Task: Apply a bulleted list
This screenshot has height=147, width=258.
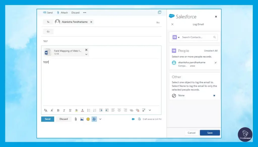Action: click(88, 110)
